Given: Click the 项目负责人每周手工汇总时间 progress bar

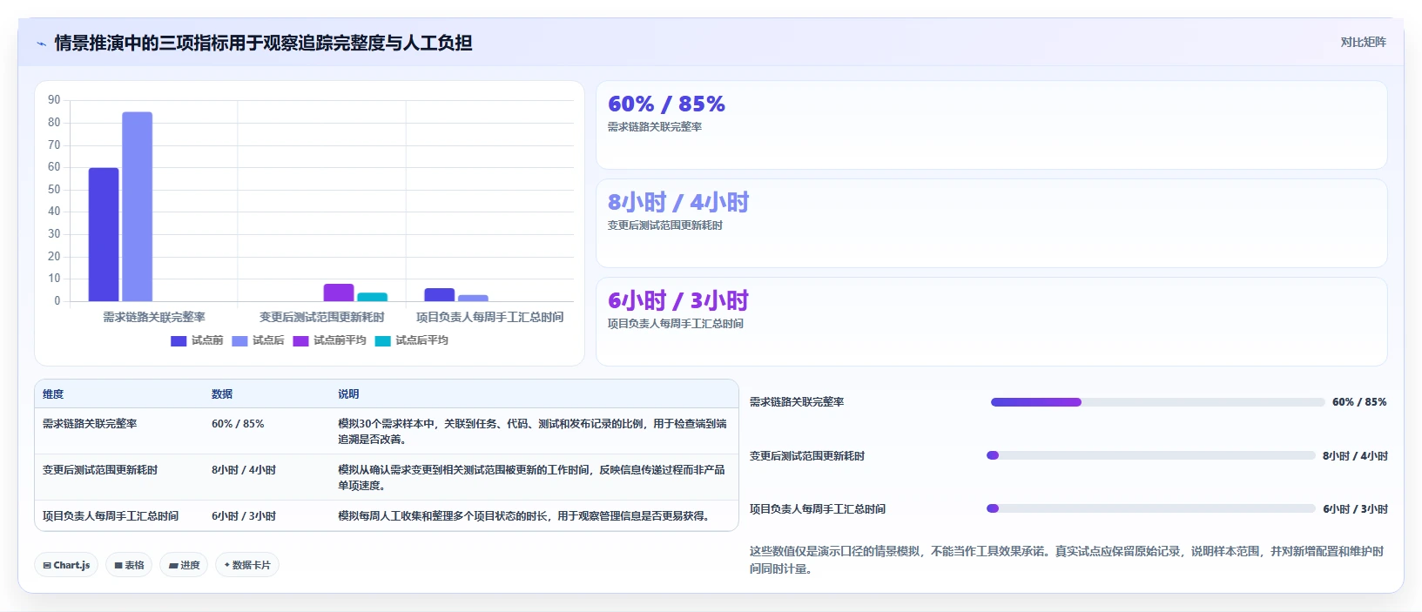Looking at the screenshot, I should pyautogui.click(x=1151, y=508).
